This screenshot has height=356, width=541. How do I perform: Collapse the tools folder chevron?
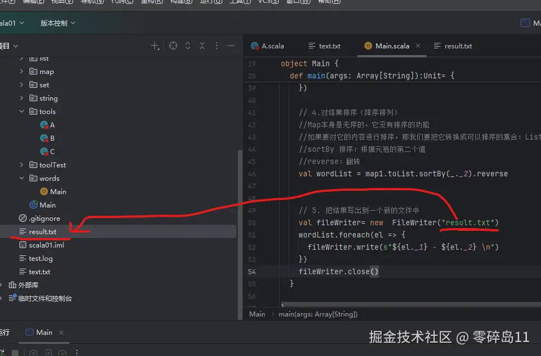point(21,111)
